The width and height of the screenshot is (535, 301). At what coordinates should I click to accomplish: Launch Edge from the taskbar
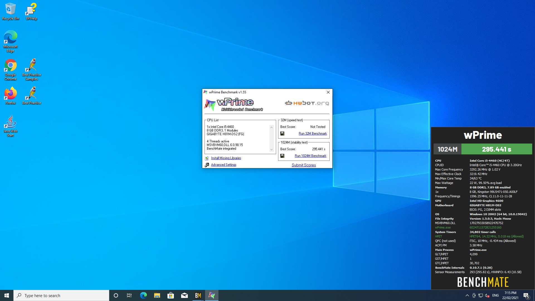pyautogui.click(x=143, y=295)
